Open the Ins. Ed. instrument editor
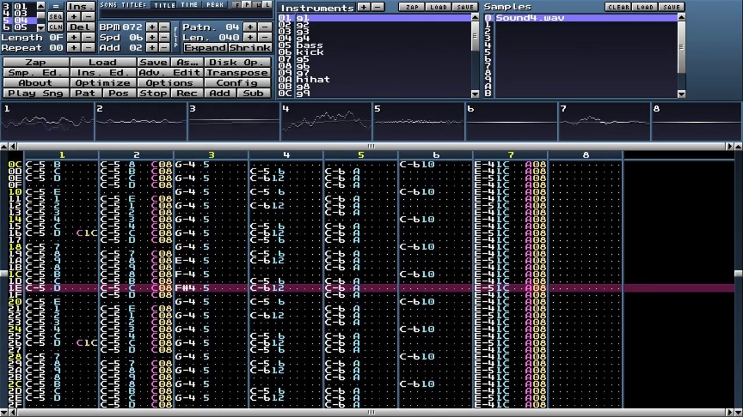 [103, 72]
